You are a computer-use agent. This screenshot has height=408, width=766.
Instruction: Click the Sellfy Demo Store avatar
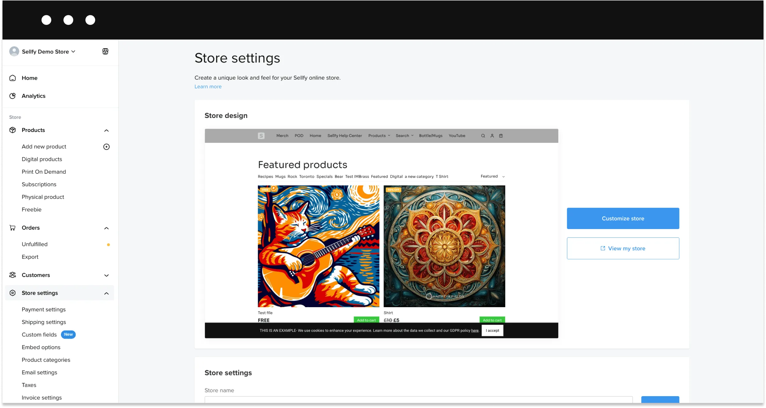pos(14,51)
